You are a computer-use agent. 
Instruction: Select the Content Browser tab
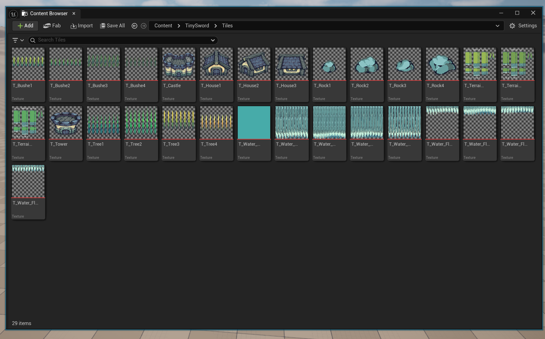(49, 13)
